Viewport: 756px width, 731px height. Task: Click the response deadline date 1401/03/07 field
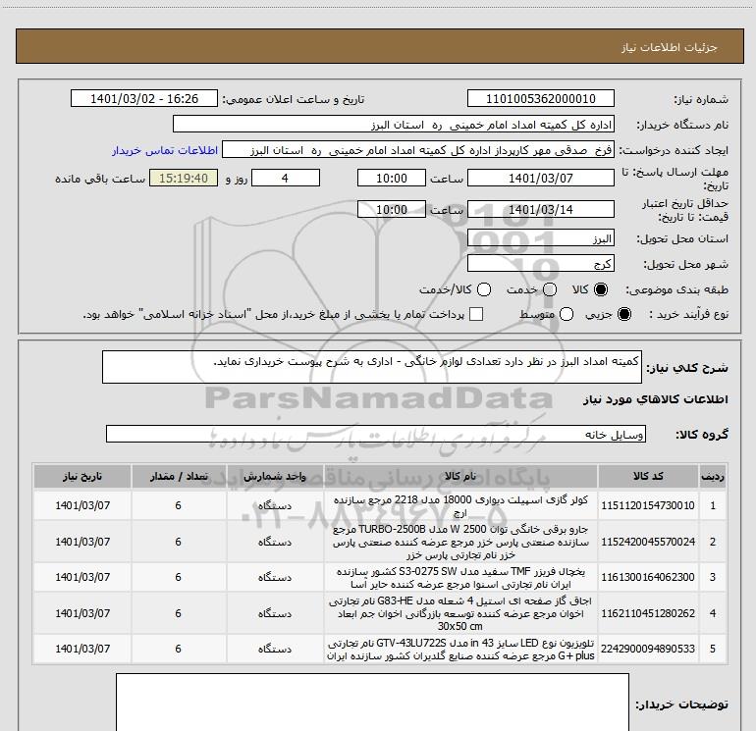540,179
